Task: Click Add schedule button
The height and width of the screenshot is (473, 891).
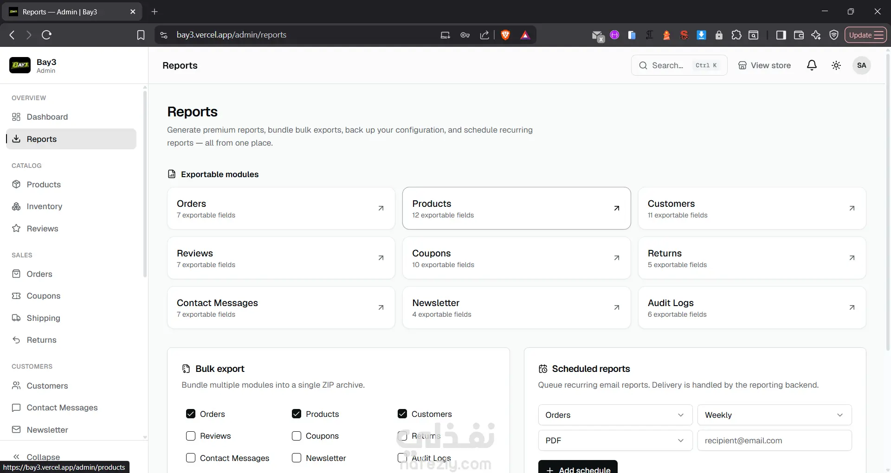Action: [x=578, y=467]
